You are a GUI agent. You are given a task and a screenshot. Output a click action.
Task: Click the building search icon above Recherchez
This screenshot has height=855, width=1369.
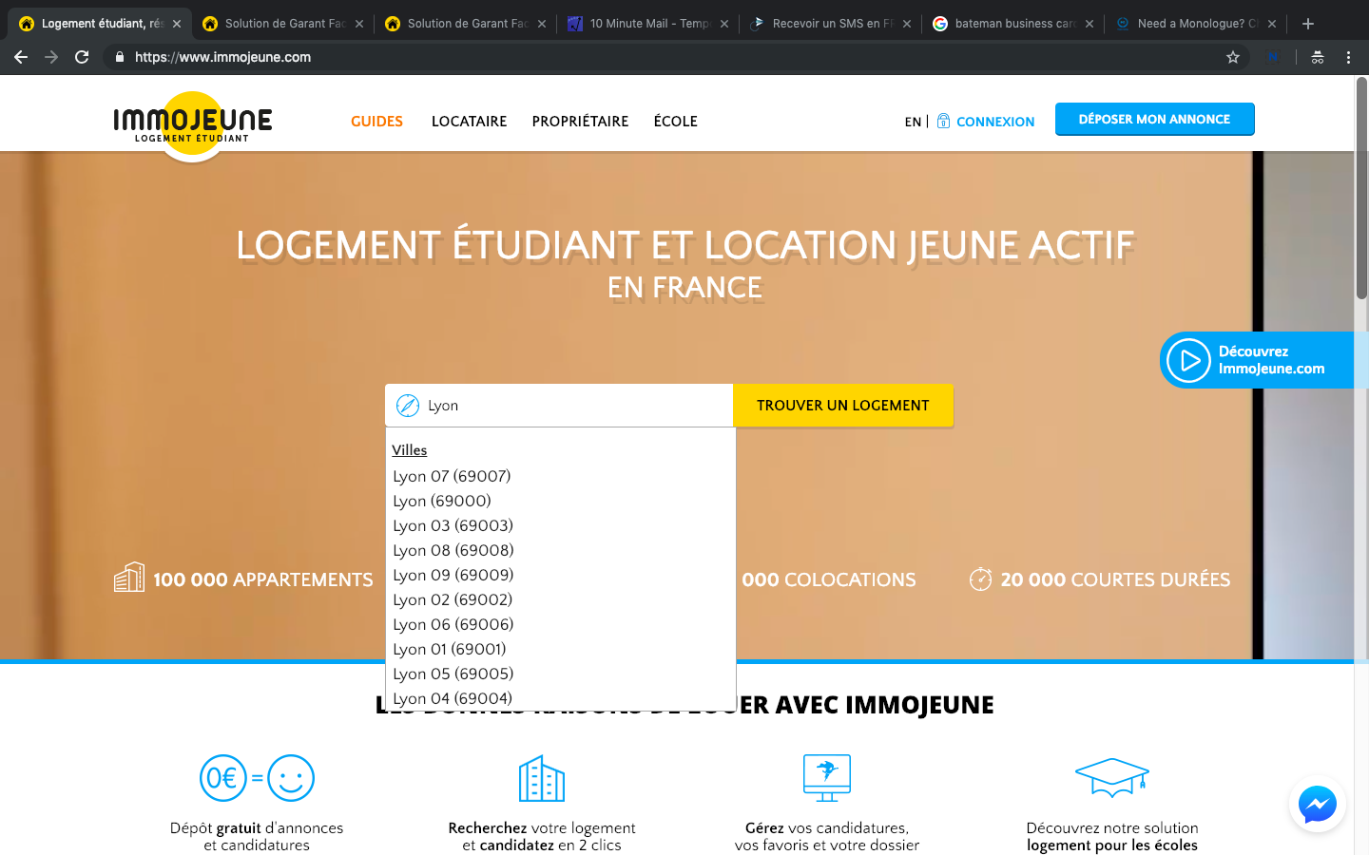click(542, 778)
